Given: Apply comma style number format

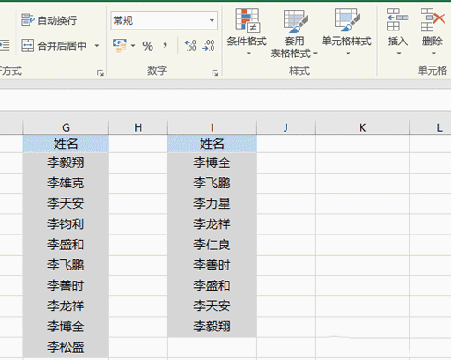Looking at the screenshot, I should pyautogui.click(x=165, y=45).
